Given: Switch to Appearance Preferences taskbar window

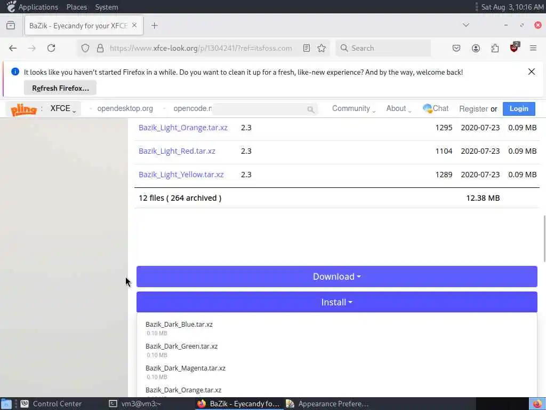Looking at the screenshot, I should pos(327,404).
